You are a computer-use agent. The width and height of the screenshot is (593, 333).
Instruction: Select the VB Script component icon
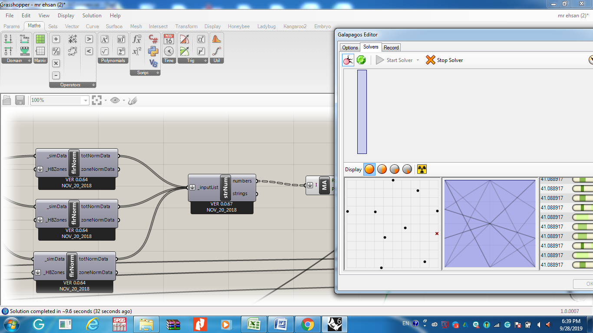pos(153,63)
